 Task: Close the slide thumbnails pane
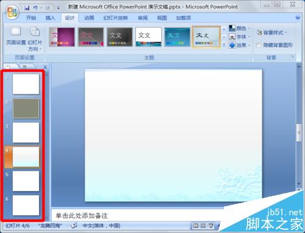[45, 67]
